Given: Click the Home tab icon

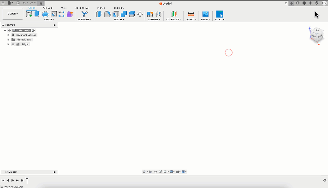Looking at the screenshot, I should coord(41,3).
